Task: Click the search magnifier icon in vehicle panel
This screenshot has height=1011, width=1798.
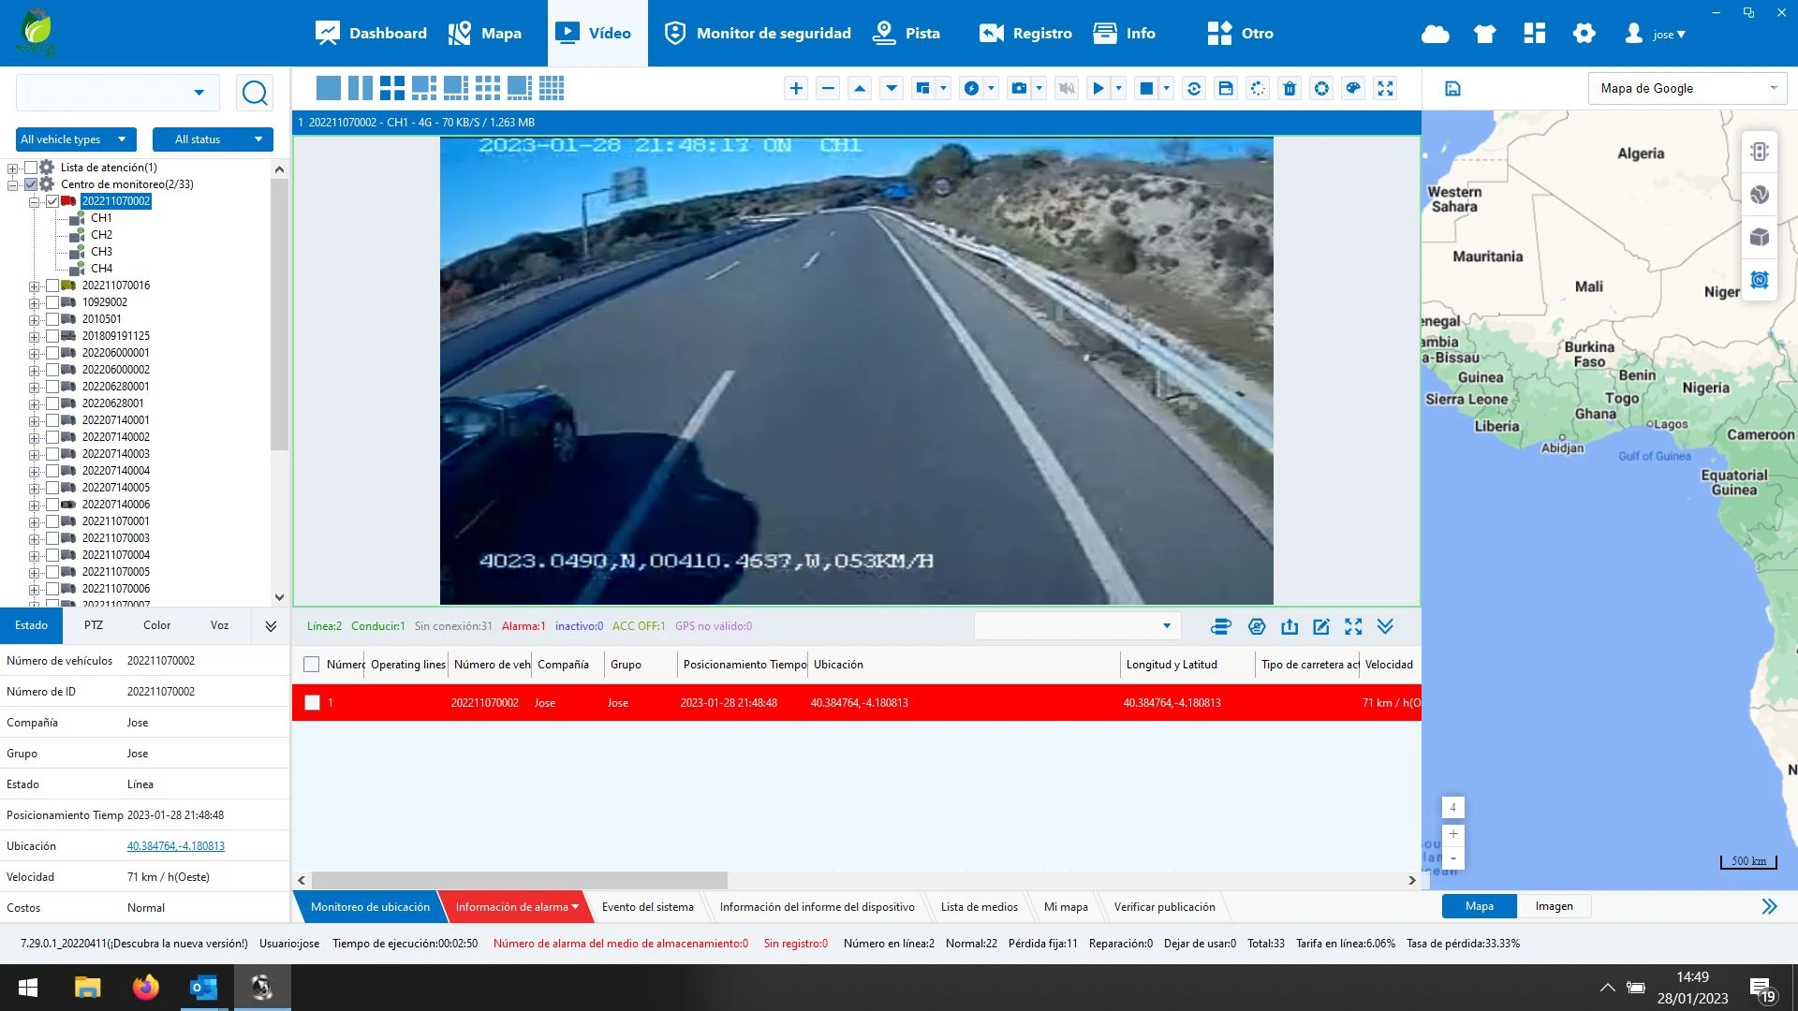Action: point(254,93)
